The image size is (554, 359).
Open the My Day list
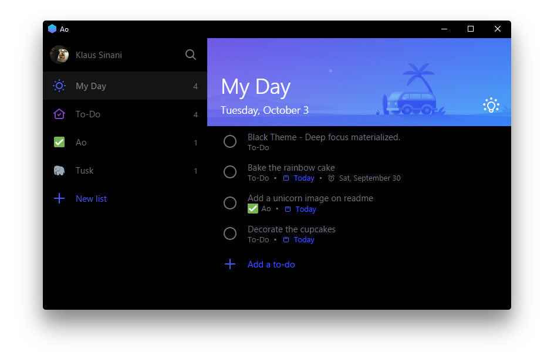pos(91,86)
